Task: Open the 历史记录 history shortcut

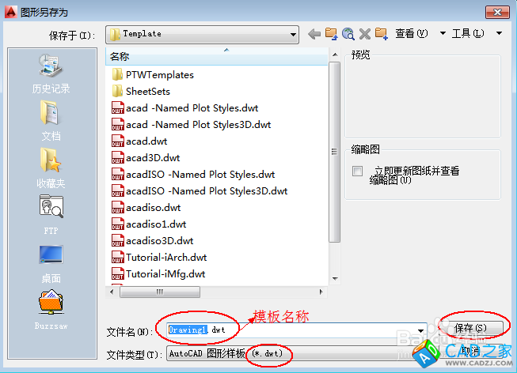Action: pos(51,74)
